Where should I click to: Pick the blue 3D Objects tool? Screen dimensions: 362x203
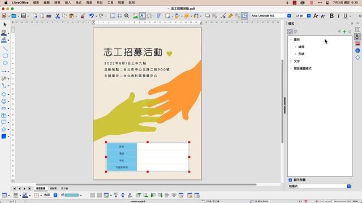point(4,136)
